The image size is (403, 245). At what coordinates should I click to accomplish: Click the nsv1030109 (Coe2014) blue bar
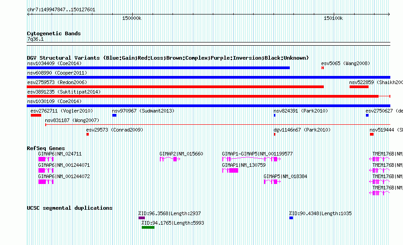(x=208, y=106)
